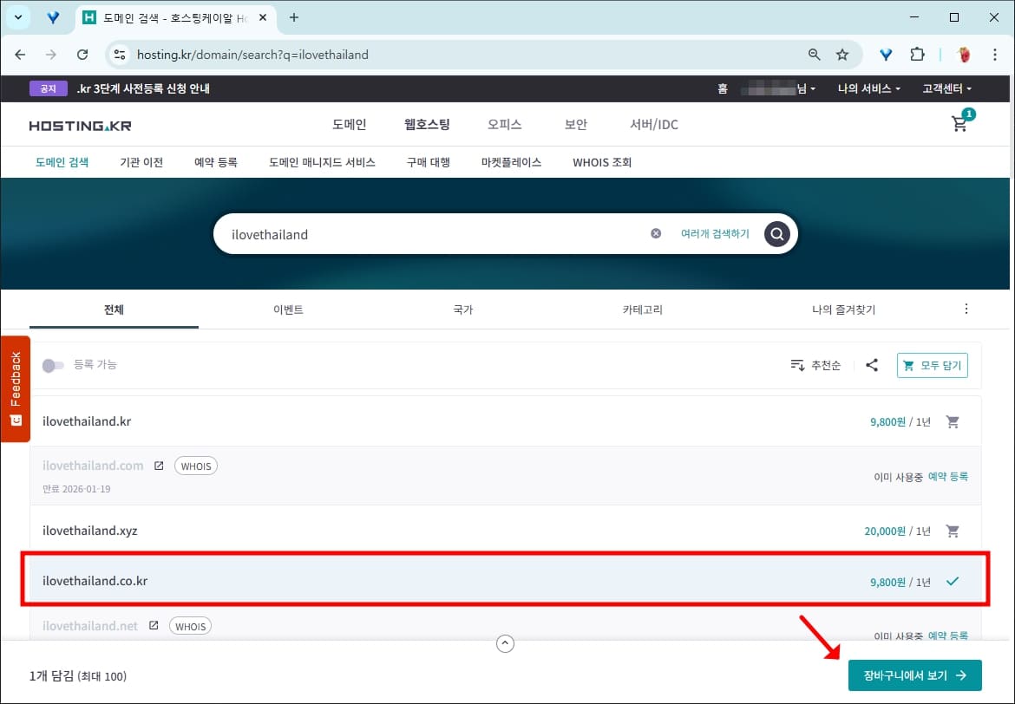This screenshot has height=704, width=1015.
Task: Click the 9,800원 price of ilovethailand.co.kr
Action: click(887, 582)
